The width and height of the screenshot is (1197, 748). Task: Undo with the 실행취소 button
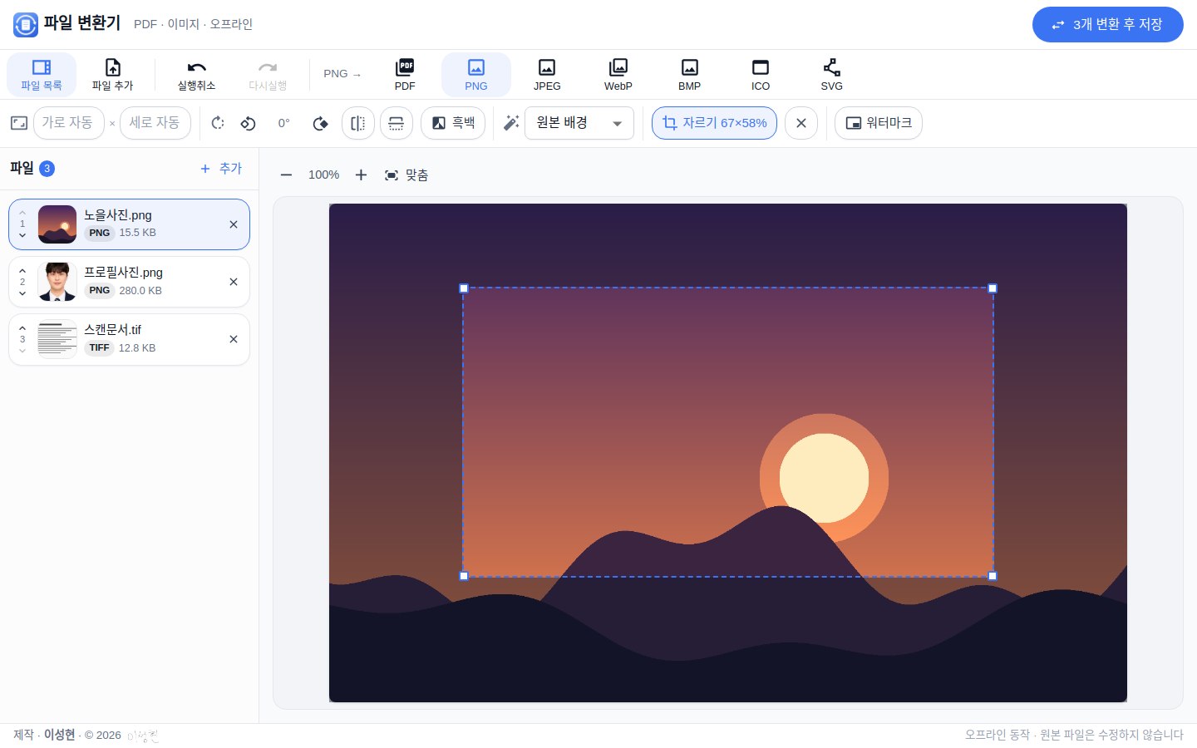coord(196,75)
